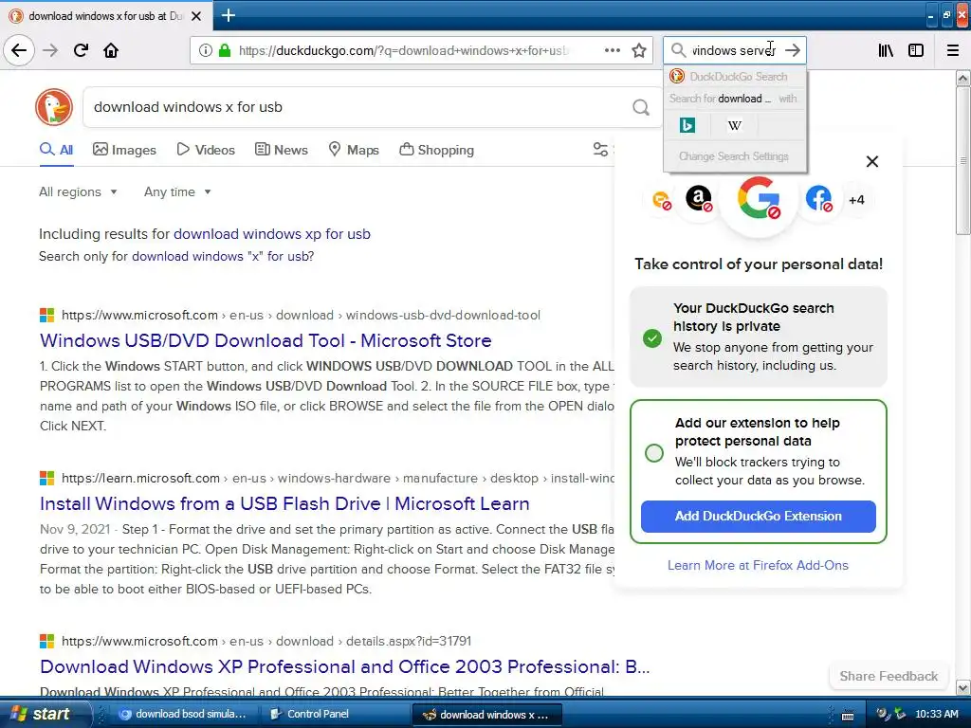This screenshot has height=728, width=971.
Task: Open Download Windows XP Professional result
Action: (344, 666)
